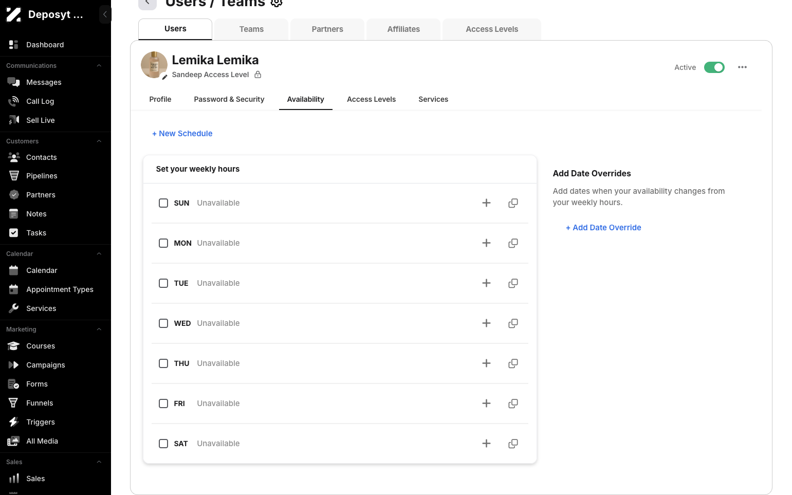Viewport: 792px width, 495px height.
Task: Open the Password & Security sub-tab
Action: [229, 99]
